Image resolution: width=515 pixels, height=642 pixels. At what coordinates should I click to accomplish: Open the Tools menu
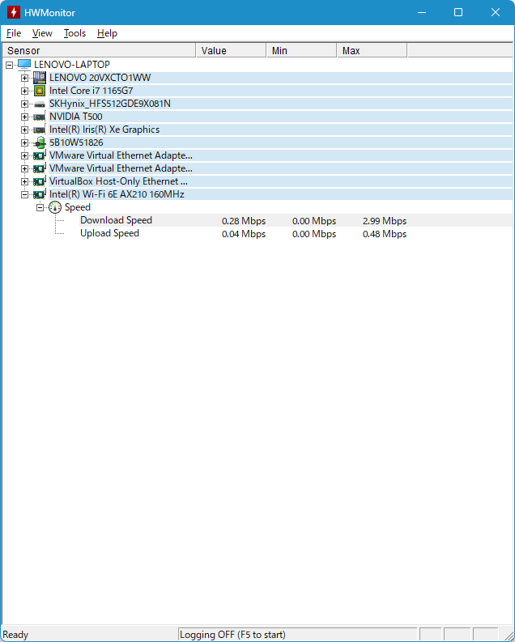[74, 33]
